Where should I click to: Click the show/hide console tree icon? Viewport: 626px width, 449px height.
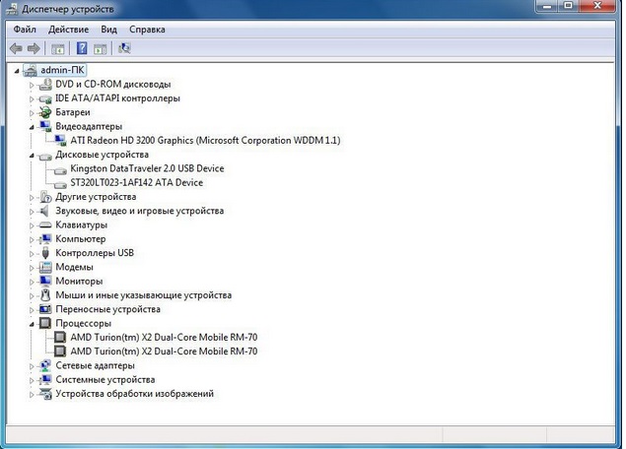coord(58,47)
